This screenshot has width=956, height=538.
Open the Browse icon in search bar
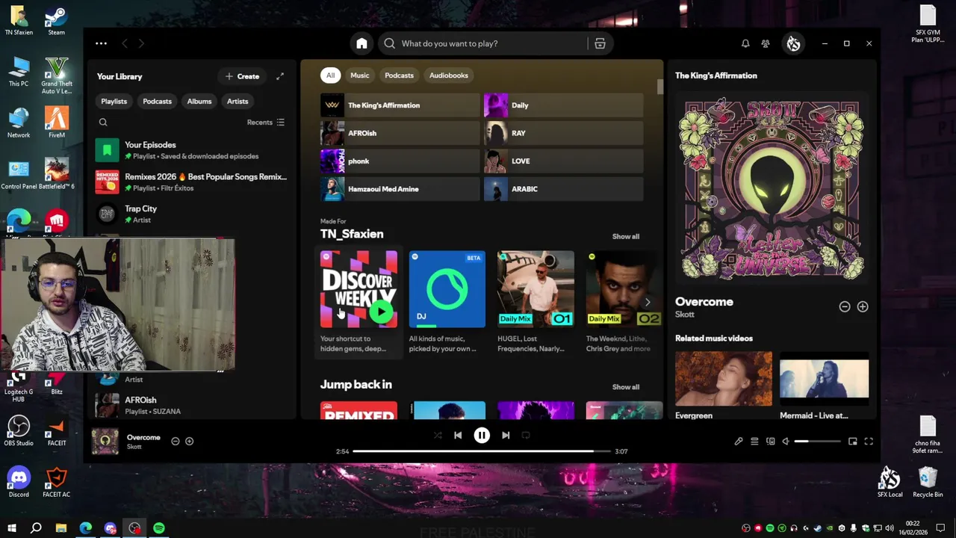point(600,43)
